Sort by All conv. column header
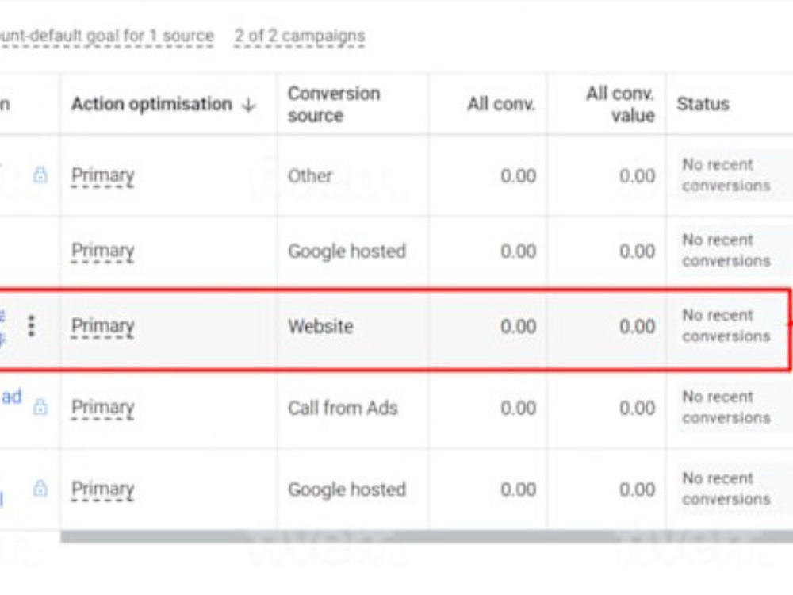793x595 pixels. click(500, 104)
